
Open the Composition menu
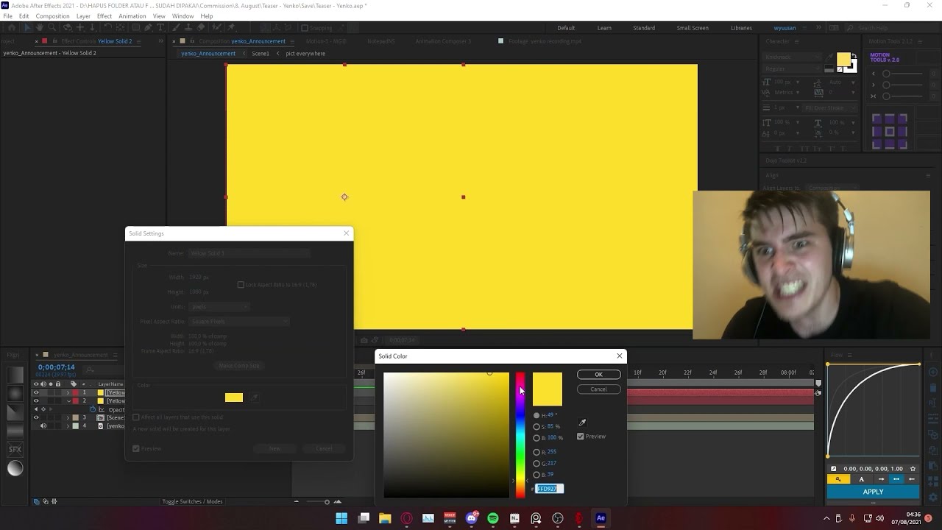(52, 16)
